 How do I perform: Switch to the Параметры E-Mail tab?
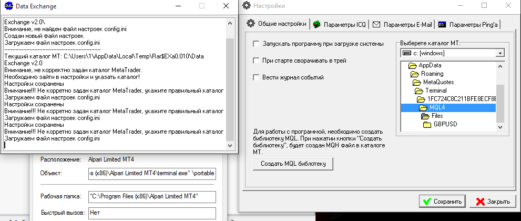click(402, 25)
